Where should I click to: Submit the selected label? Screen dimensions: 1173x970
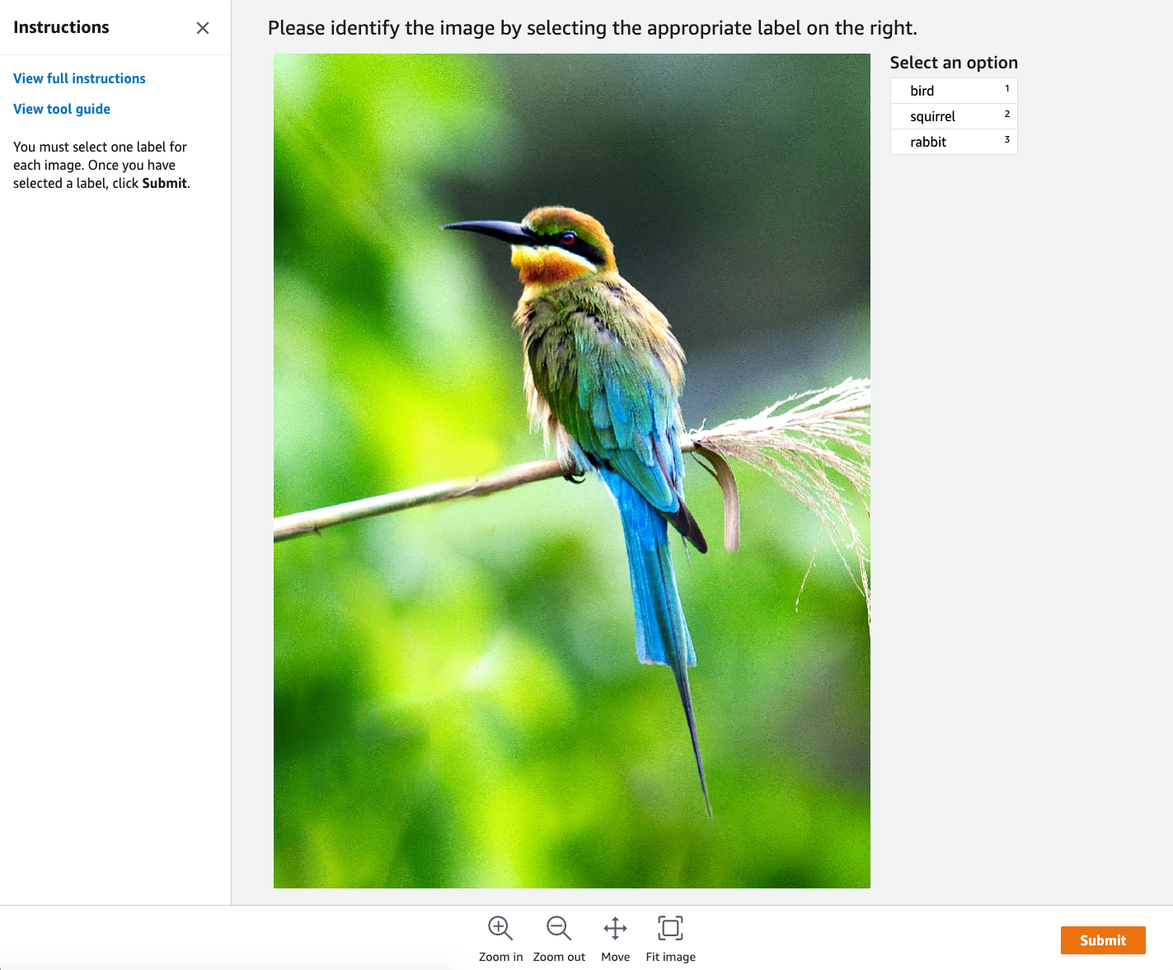click(x=1102, y=940)
